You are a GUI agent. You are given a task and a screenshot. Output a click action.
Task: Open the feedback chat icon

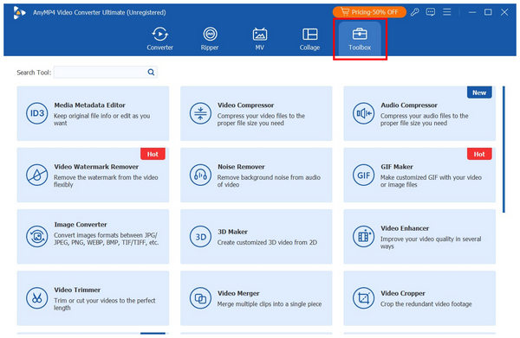(431, 12)
